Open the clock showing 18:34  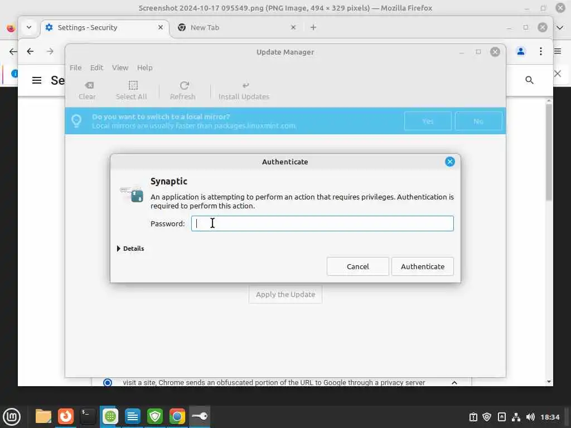point(550,417)
